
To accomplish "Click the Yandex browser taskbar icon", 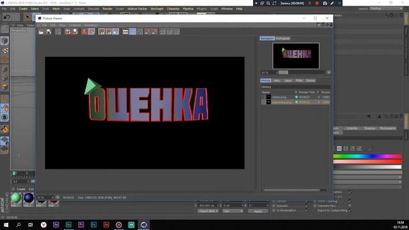I will pos(43,224).
